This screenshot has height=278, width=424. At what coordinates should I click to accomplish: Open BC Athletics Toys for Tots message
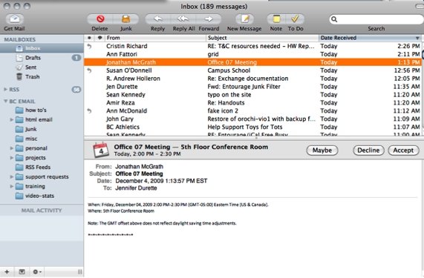point(252,127)
